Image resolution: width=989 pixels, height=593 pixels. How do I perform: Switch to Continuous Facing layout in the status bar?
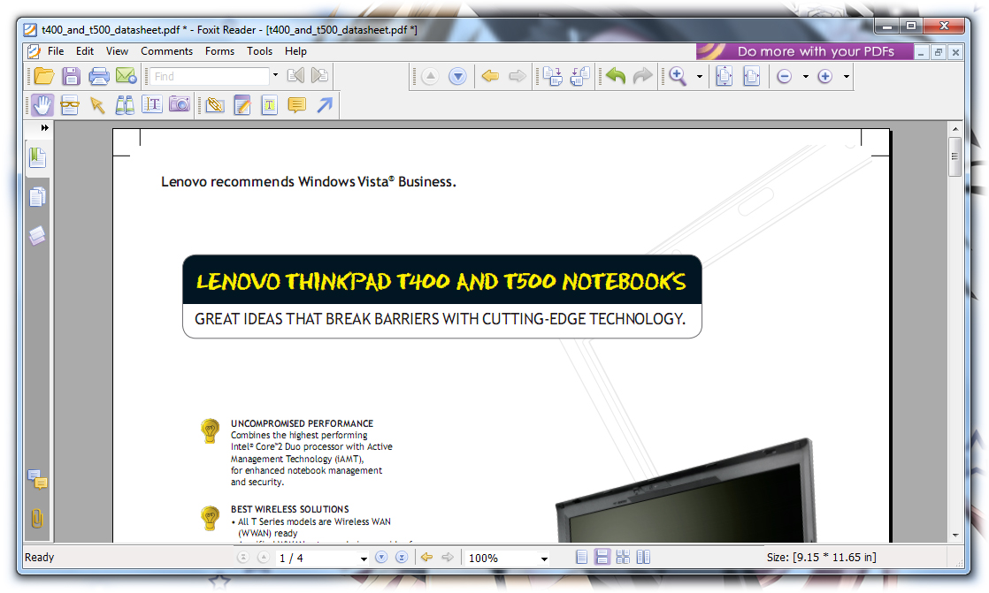click(x=623, y=557)
